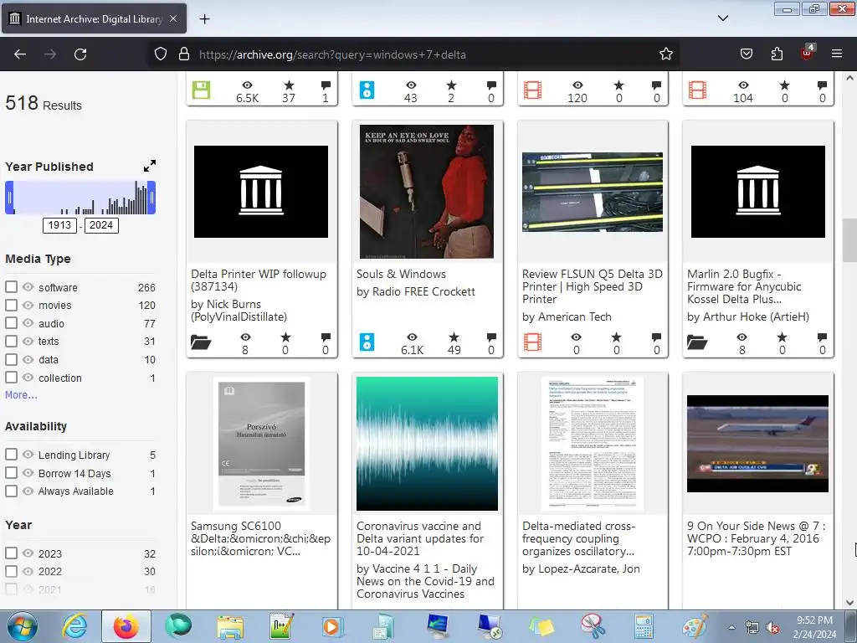Show more media type options
Viewport: 857px width, 643px height.
(21, 395)
